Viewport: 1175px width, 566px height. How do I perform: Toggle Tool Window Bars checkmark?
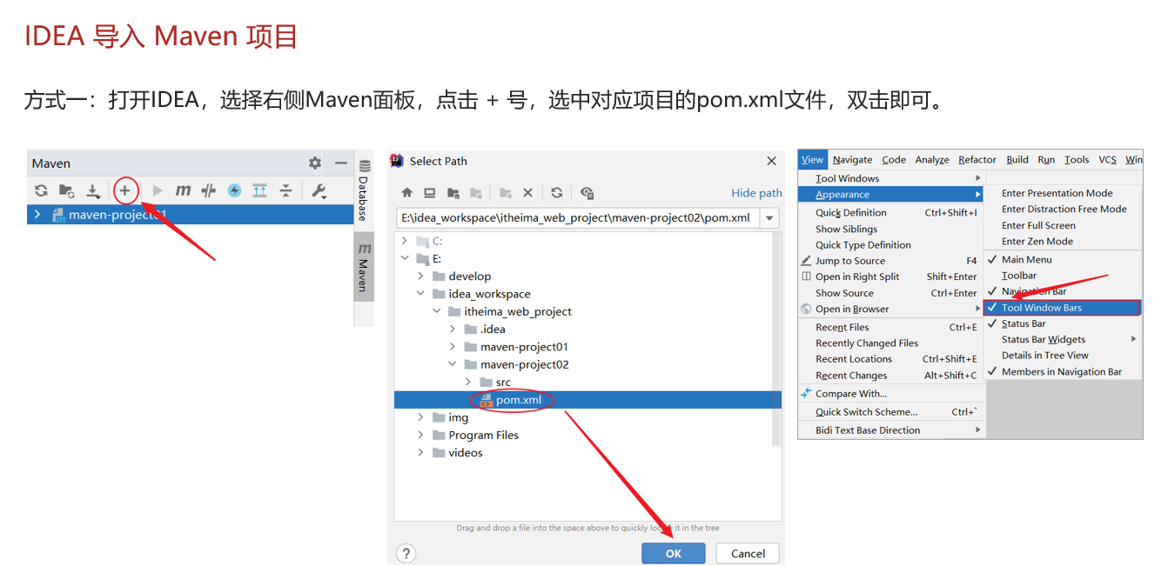point(1062,308)
